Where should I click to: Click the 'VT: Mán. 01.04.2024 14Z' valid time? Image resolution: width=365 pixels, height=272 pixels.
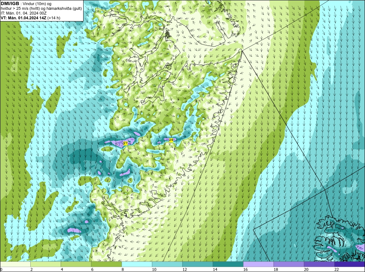click(23, 18)
